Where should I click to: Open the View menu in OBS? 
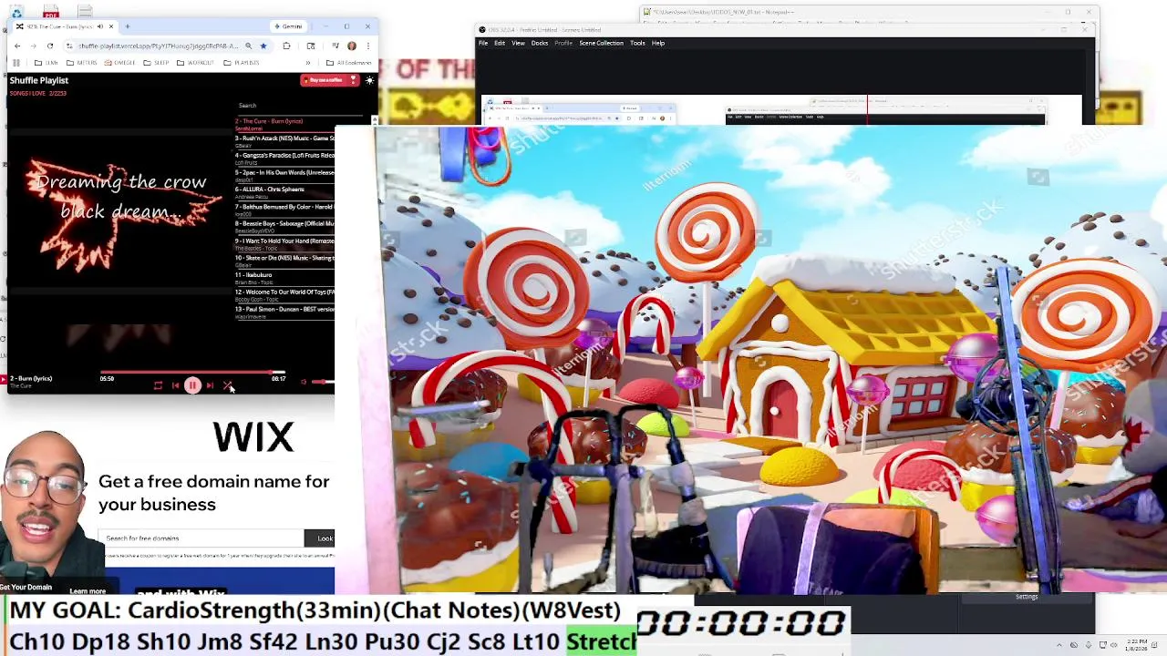(518, 43)
